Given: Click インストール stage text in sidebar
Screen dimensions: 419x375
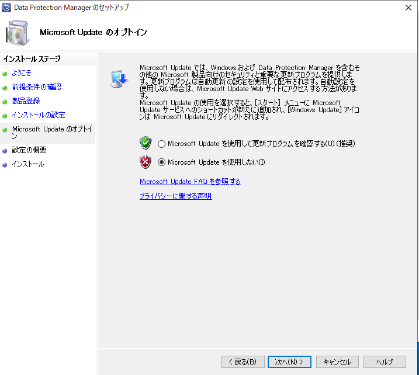Looking at the screenshot, I should tap(28, 164).
